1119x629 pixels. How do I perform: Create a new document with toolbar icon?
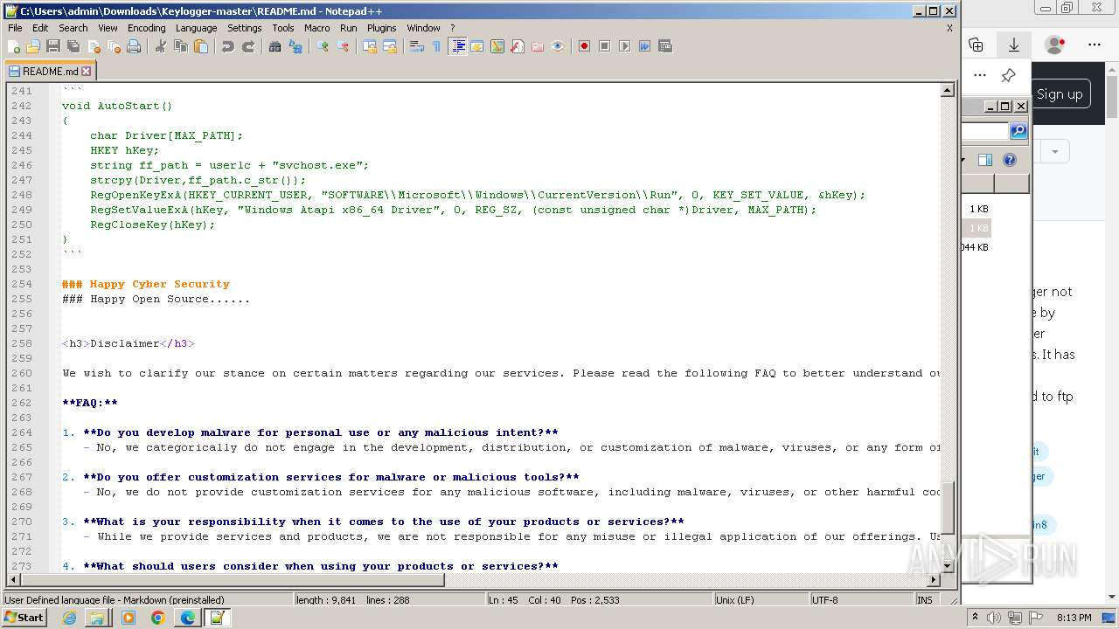(x=14, y=46)
